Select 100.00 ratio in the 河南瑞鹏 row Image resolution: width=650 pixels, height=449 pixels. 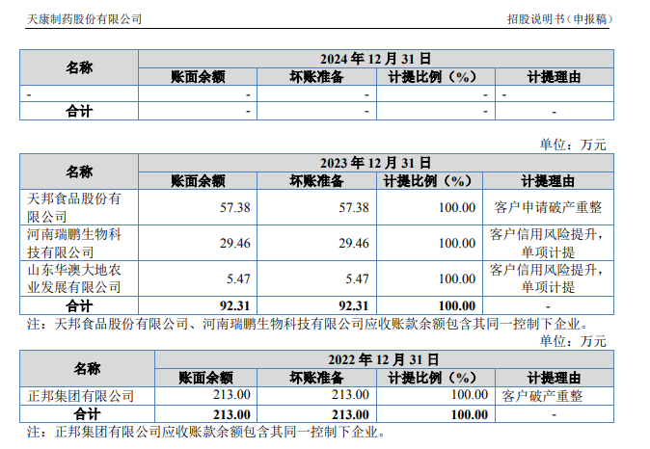pos(457,243)
